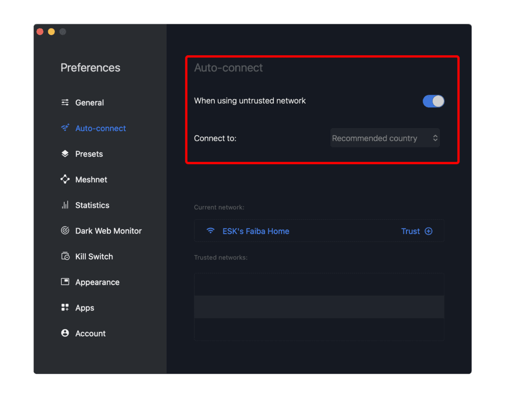Click the Statistics bar chart icon
505x401 pixels.
tap(65, 205)
